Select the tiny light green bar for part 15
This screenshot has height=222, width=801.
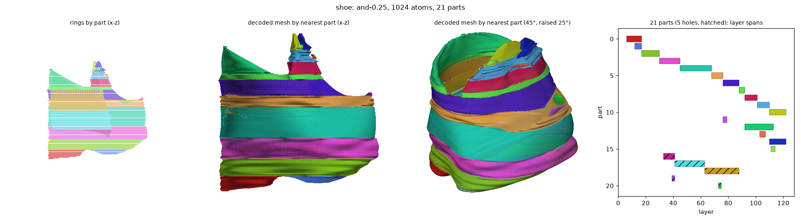tap(773, 149)
